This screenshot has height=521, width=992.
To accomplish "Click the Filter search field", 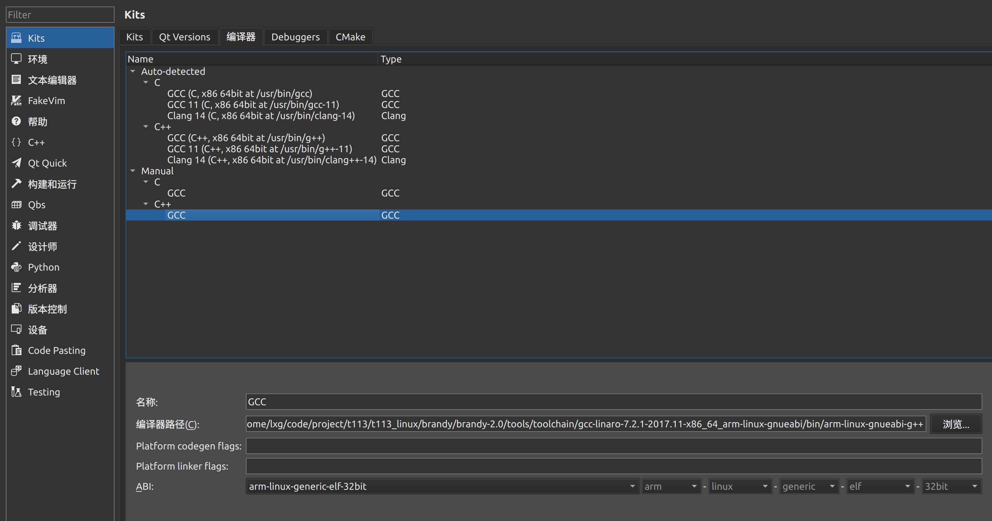I will click(60, 15).
